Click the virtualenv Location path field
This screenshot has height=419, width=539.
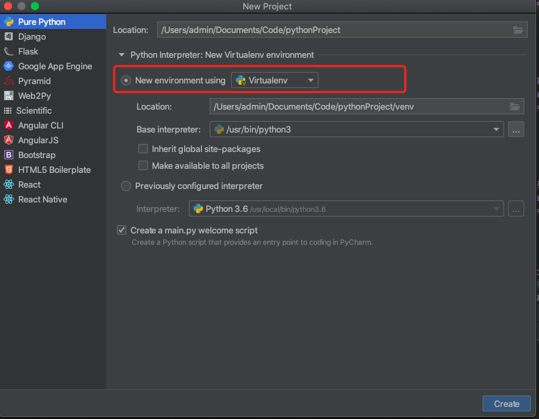(356, 106)
